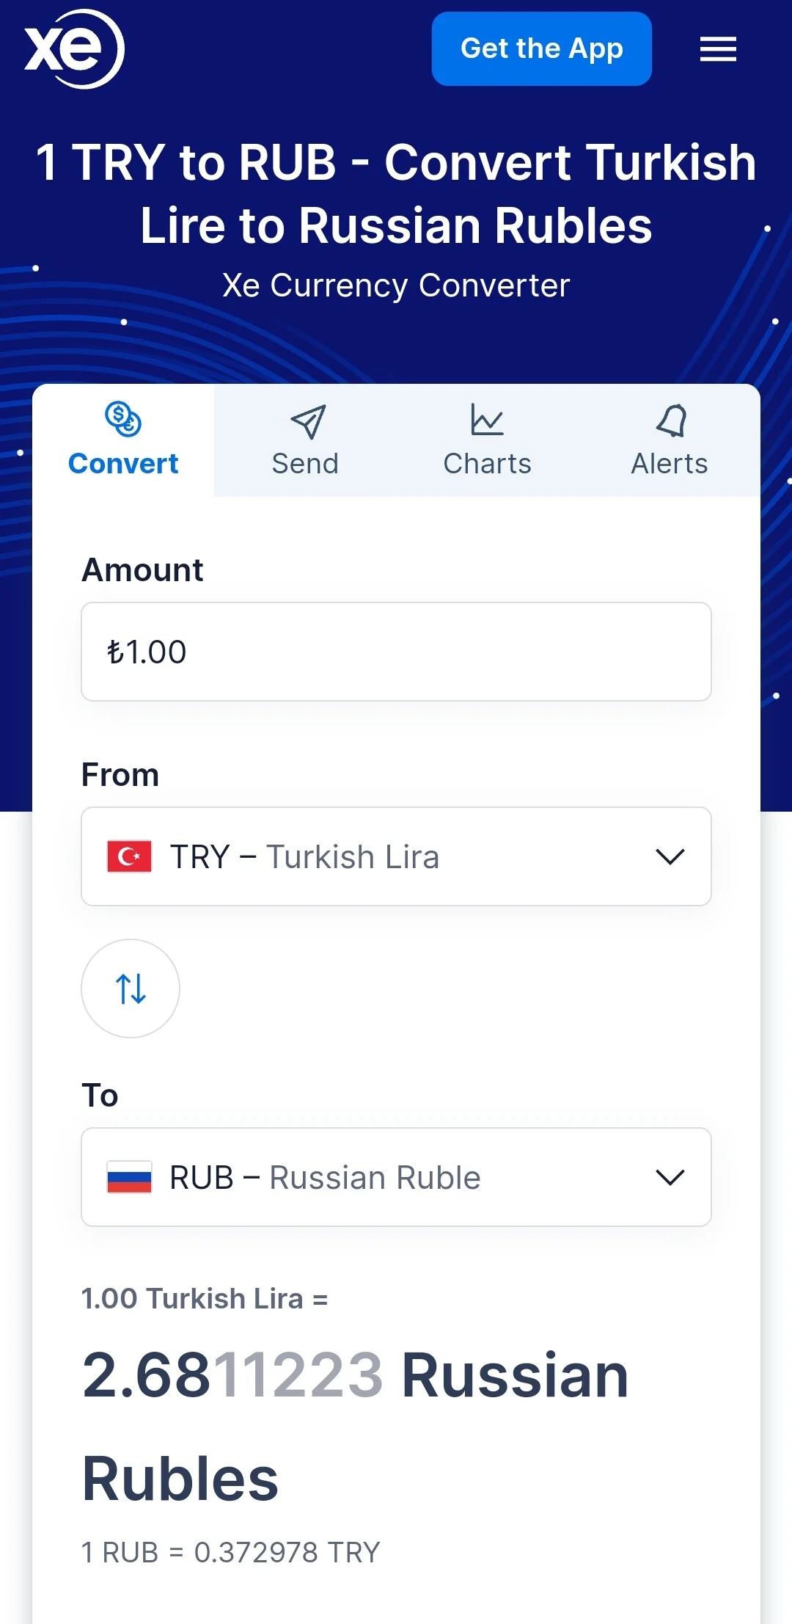Image resolution: width=792 pixels, height=1624 pixels.
Task: Click the Convert coins icon
Action: [x=123, y=419]
